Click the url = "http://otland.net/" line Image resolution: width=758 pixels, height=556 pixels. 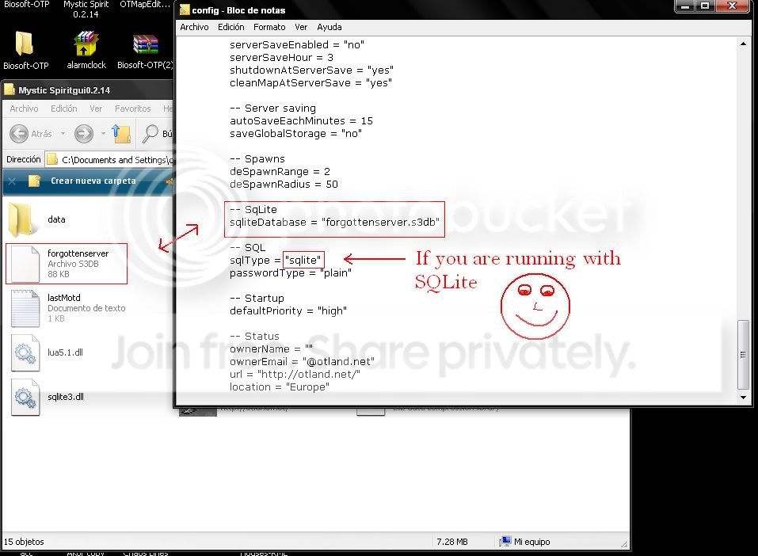point(295,374)
